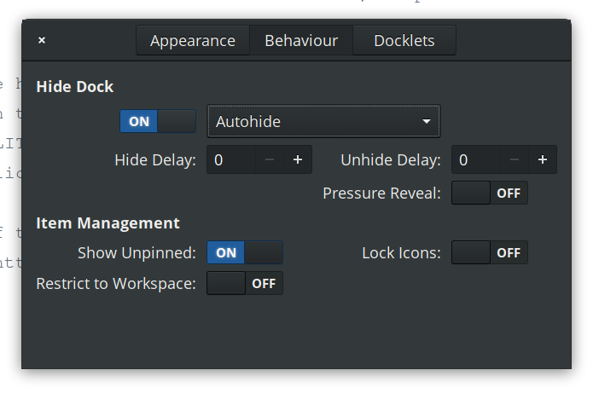Click the Item Management section heading
593x393 pixels.
[x=108, y=223]
